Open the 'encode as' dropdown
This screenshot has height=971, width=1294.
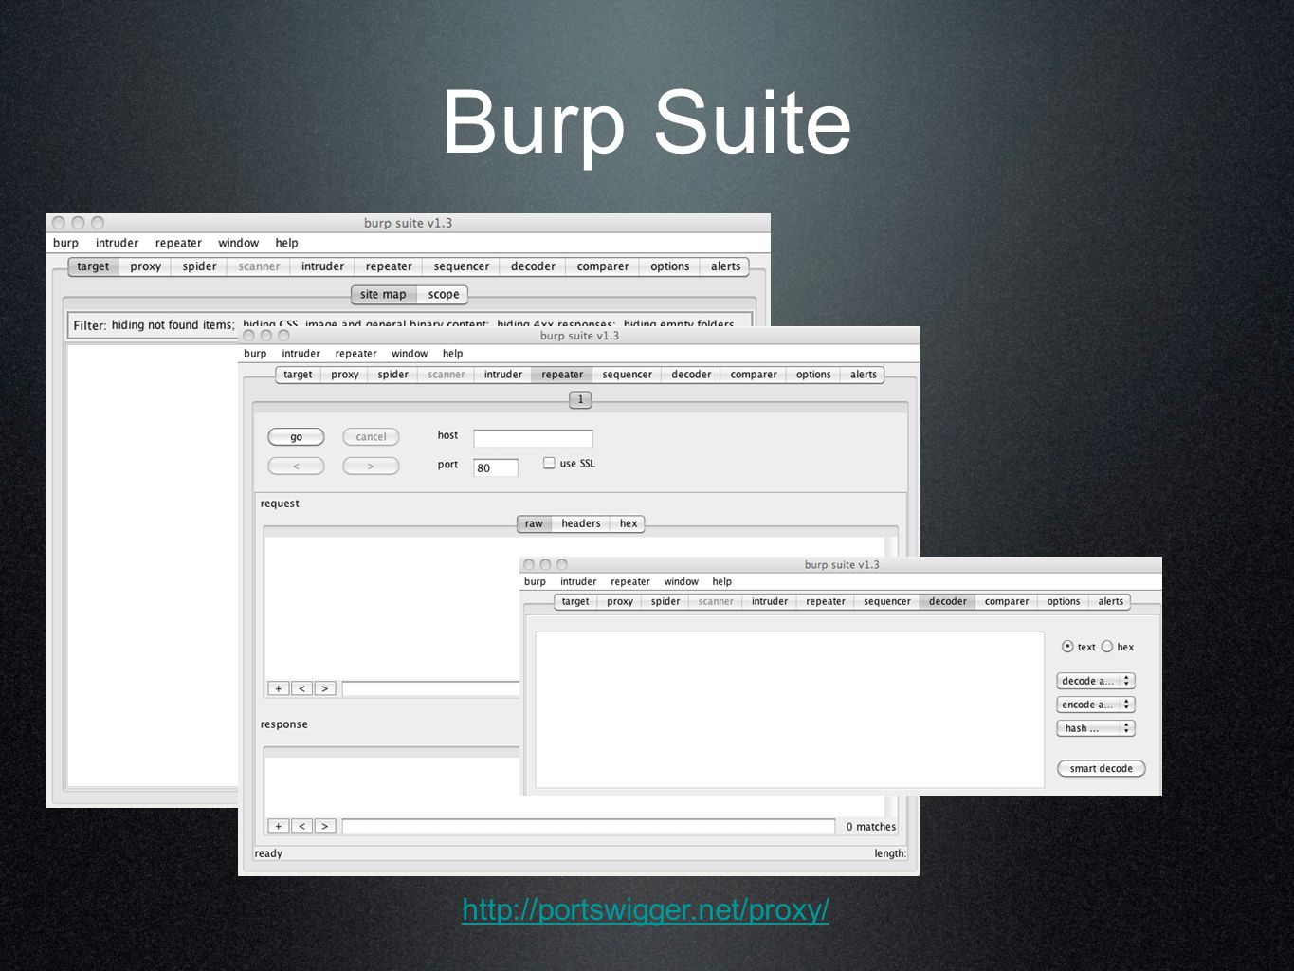pyautogui.click(x=1096, y=705)
